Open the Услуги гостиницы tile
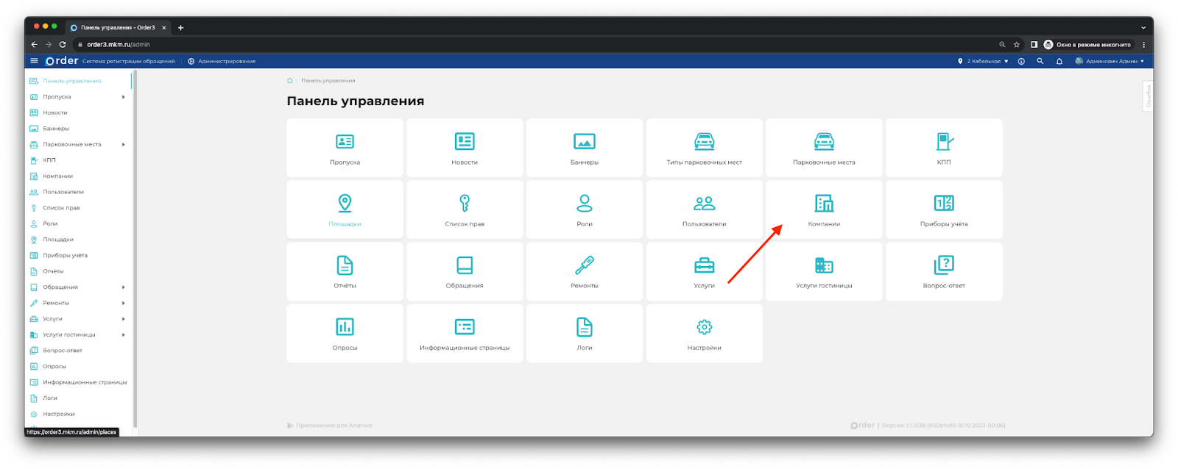This screenshot has width=1178, height=469. coord(824,271)
